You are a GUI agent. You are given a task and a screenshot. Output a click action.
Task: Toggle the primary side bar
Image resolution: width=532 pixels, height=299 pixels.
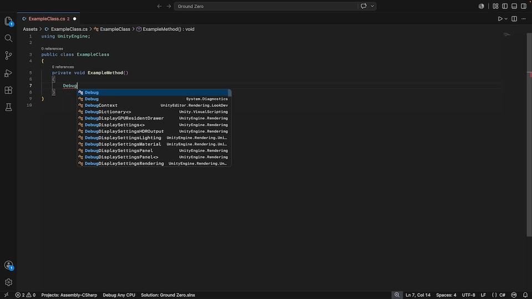coord(505,6)
